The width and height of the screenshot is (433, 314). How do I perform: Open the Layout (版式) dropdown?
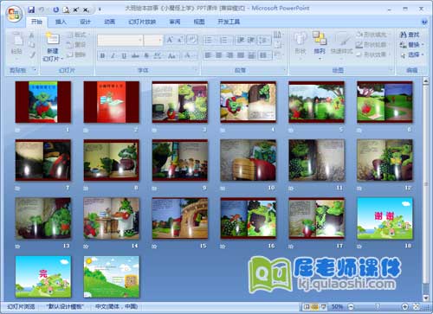[78, 35]
